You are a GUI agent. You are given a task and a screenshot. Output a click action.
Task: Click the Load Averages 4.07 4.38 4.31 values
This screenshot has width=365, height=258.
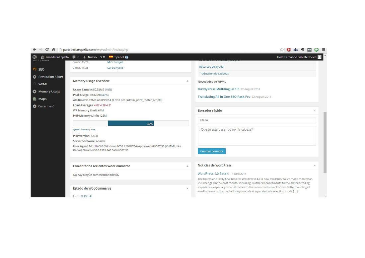[x=103, y=105]
